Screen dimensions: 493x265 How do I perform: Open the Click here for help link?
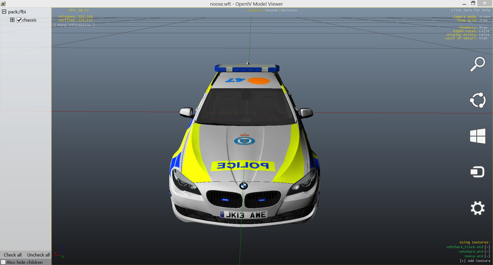471,10
